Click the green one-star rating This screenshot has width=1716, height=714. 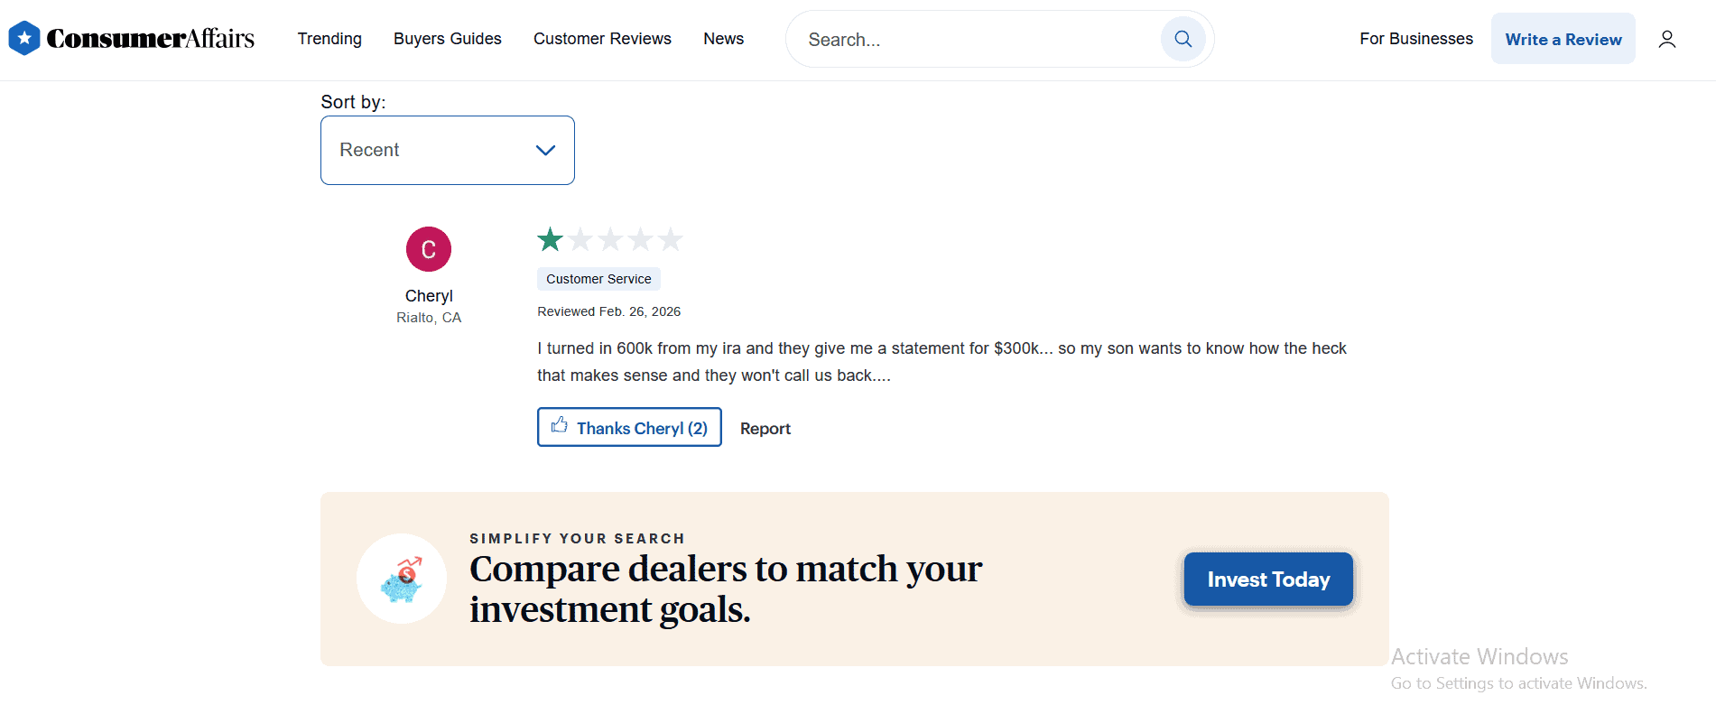(x=550, y=239)
